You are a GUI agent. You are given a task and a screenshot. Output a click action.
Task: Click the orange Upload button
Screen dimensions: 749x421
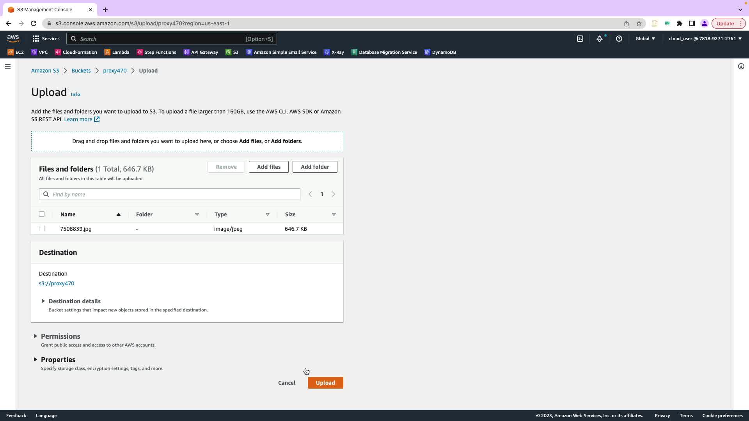click(325, 383)
